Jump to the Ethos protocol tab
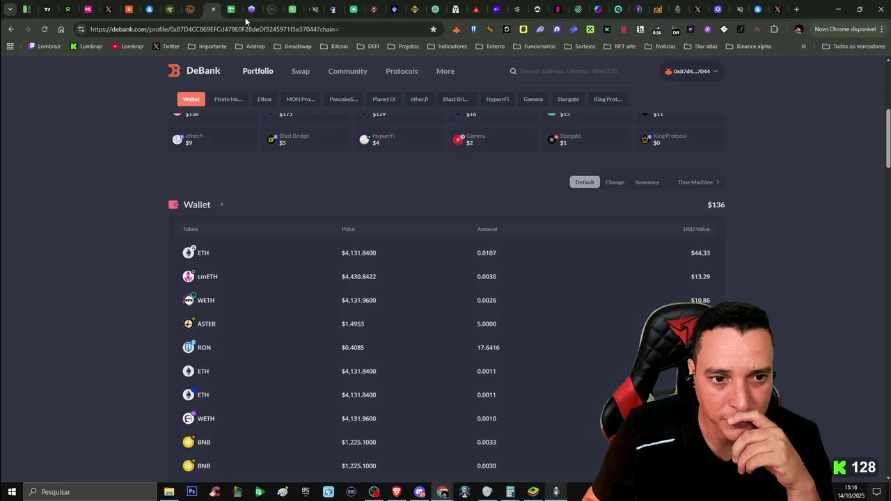This screenshot has height=501, width=891. pyautogui.click(x=265, y=99)
